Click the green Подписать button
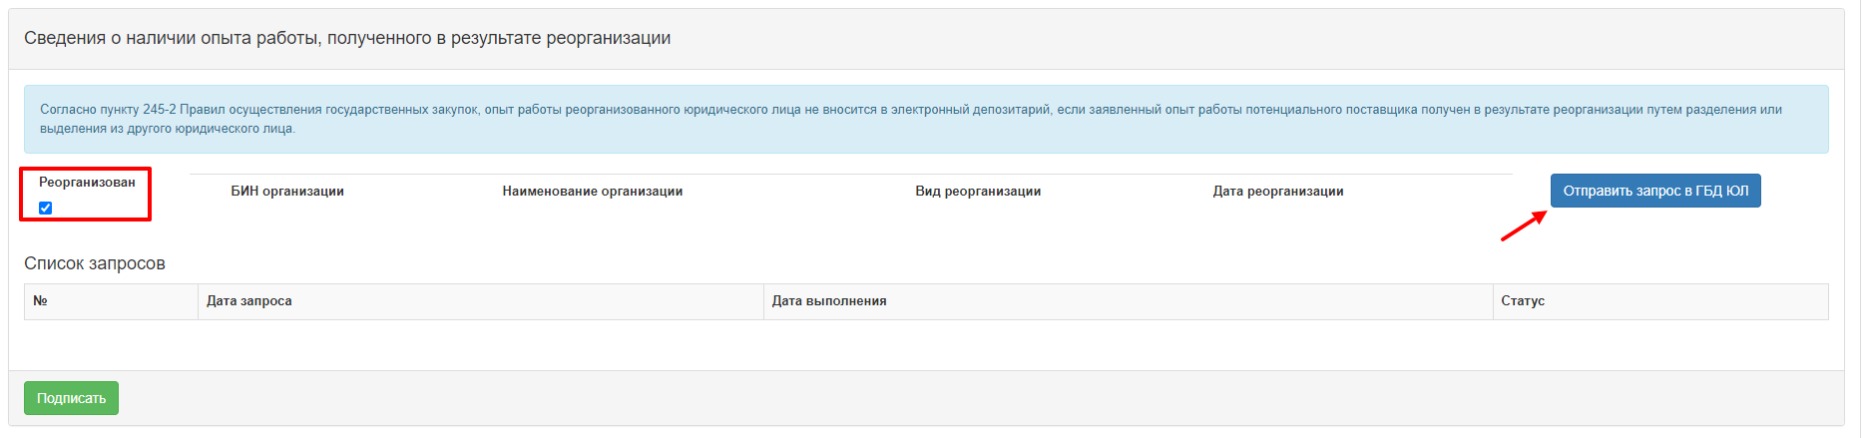1862x438 pixels. pos(71,398)
